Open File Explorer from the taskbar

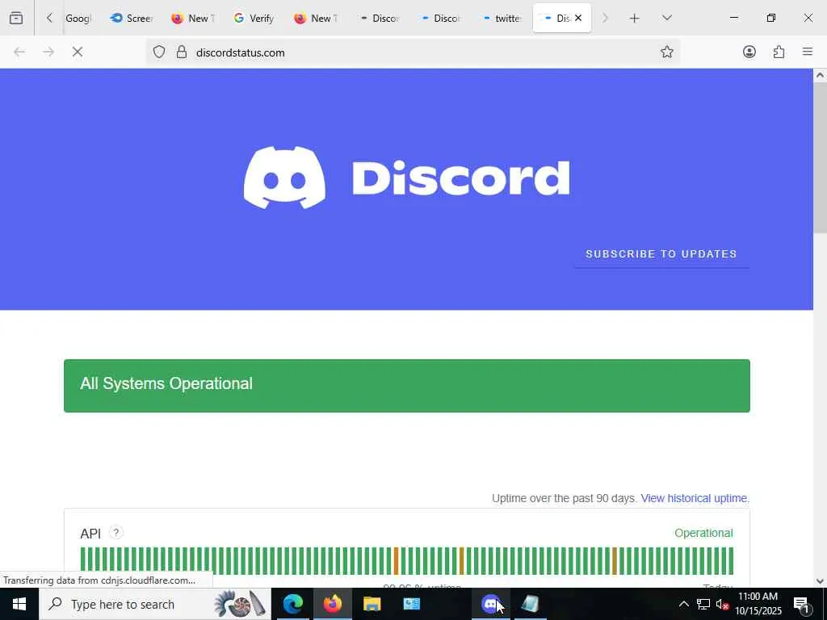(372, 604)
